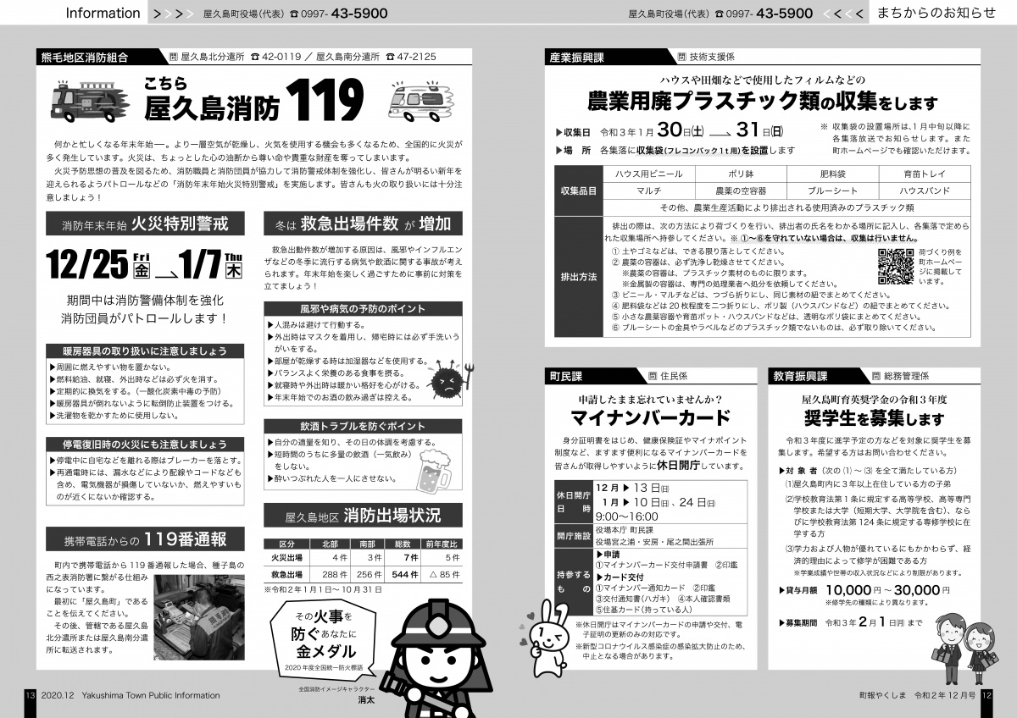
Task: Click 暖房器具の取り扱いに注意しましょう heading
Action: (x=145, y=350)
